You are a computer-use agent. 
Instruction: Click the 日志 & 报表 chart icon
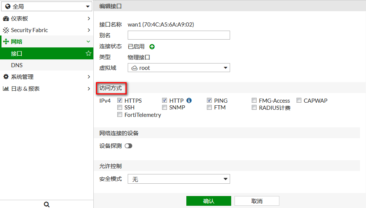coord(6,89)
